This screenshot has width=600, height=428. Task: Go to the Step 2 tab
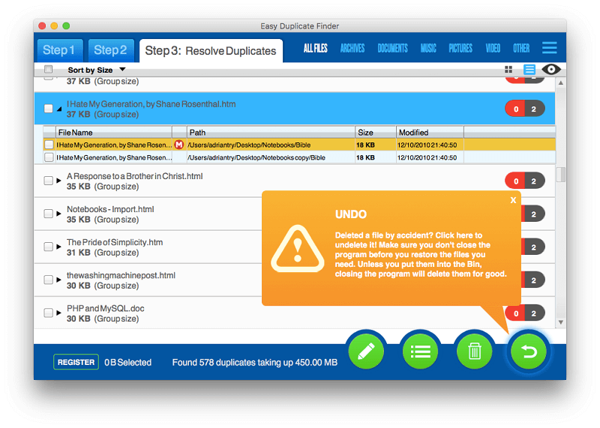click(x=111, y=50)
